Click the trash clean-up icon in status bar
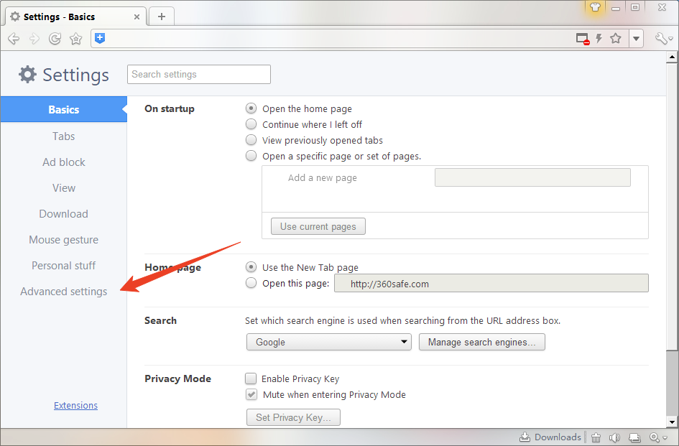The height and width of the screenshot is (446, 679). tap(596, 437)
